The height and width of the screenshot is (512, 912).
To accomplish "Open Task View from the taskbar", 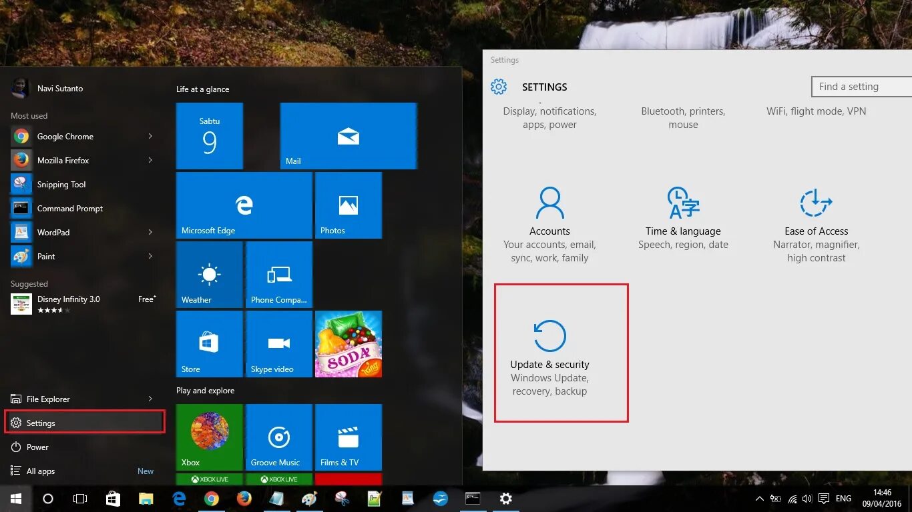I will (80, 499).
